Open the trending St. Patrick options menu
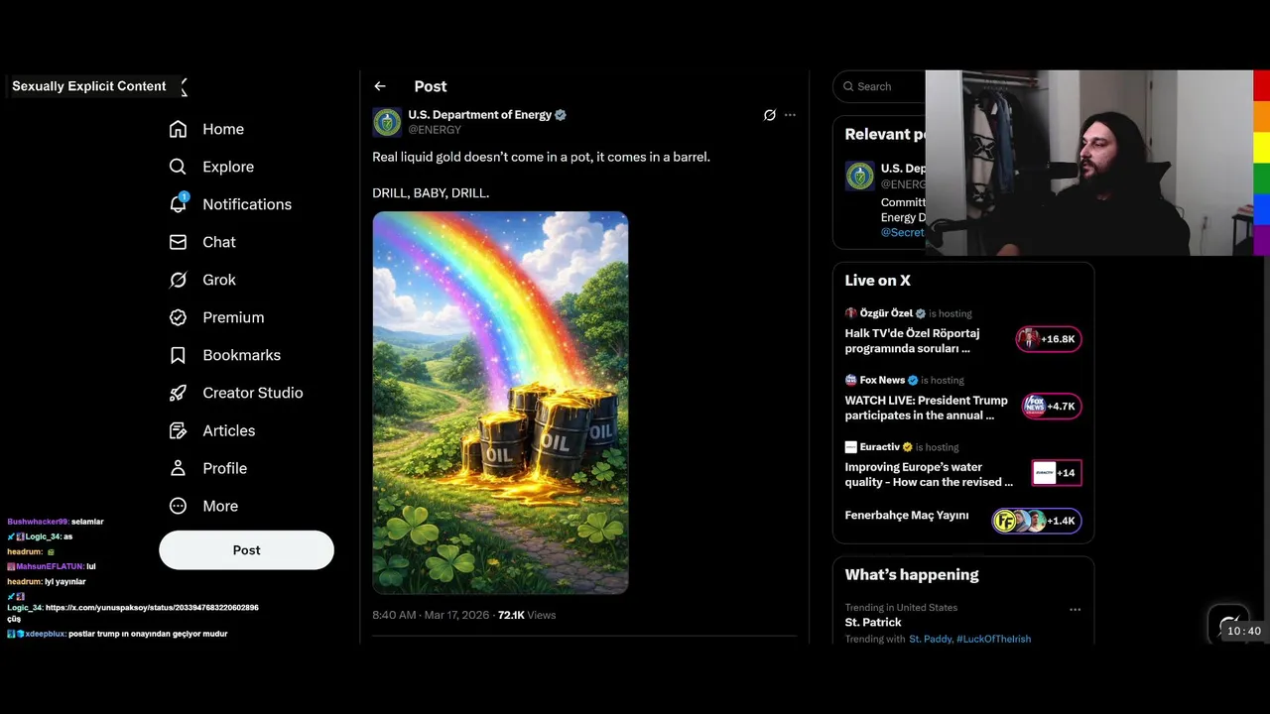 (x=1075, y=610)
